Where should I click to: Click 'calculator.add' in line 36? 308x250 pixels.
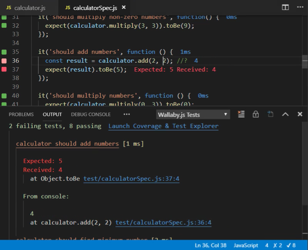(x=123, y=61)
